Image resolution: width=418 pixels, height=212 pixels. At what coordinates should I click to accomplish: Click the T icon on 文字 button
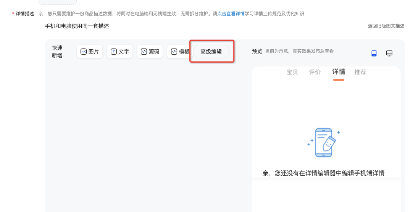pos(113,52)
